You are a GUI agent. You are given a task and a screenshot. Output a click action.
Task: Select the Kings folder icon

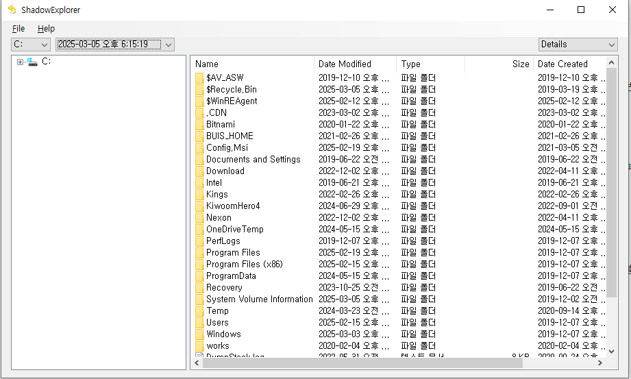point(199,195)
